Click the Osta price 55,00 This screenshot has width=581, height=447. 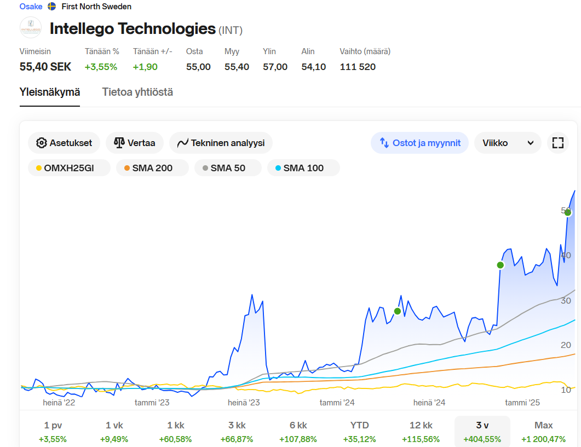(198, 67)
